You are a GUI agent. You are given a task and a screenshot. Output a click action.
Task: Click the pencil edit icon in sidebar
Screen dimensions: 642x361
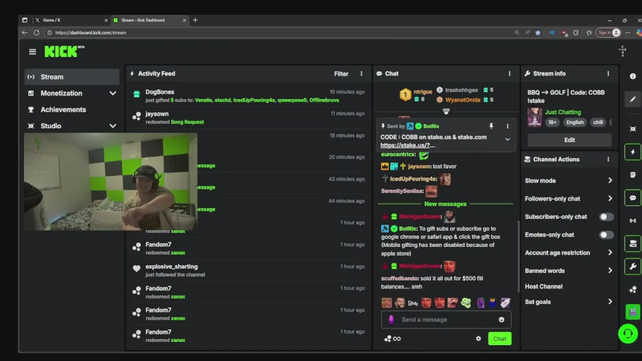pyautogui.click(x=633, y=99)
